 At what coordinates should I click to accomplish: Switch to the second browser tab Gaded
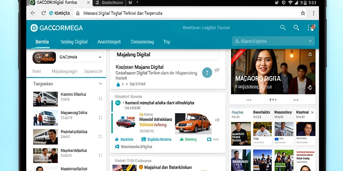click(110, 3)
